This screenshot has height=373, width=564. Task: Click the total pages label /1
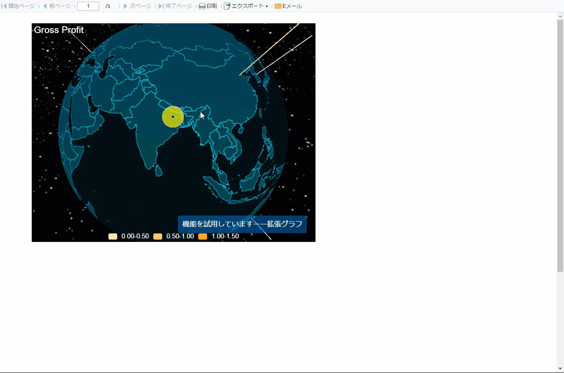pyautogui.click(x=108, y=6)
